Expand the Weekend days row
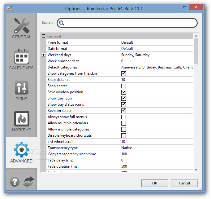 pyautogui.click(x=43, y=55)
